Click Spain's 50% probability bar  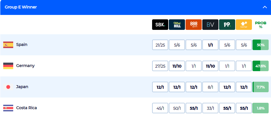pos(260,45)
